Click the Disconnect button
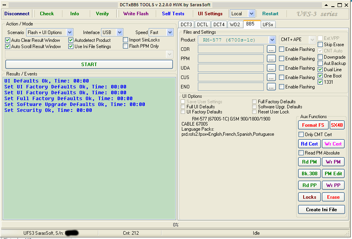 [17, 14]
